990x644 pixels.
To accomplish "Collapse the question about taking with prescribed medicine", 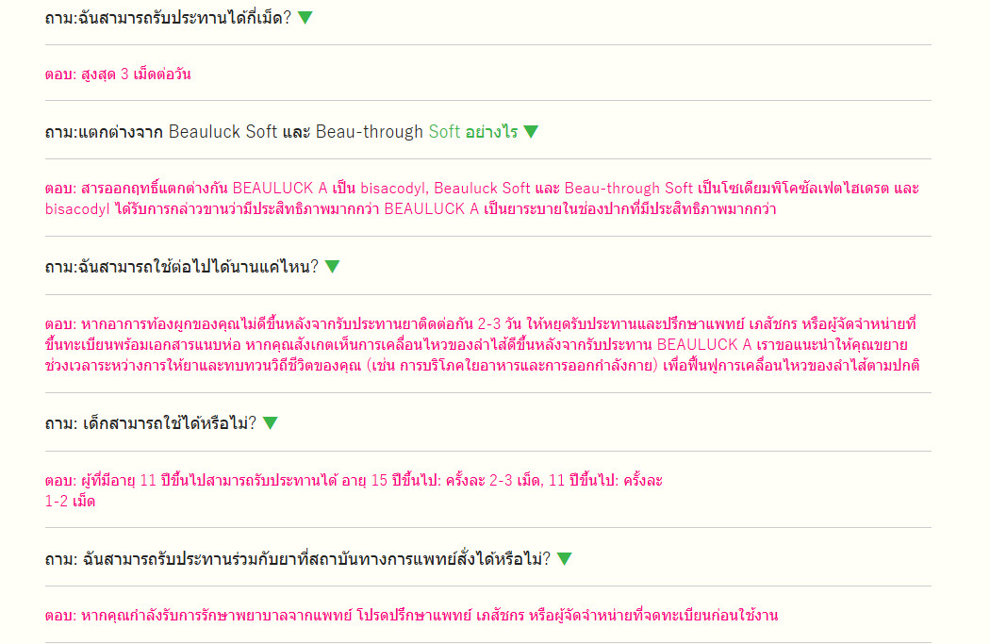I will (x=565, y=559).
